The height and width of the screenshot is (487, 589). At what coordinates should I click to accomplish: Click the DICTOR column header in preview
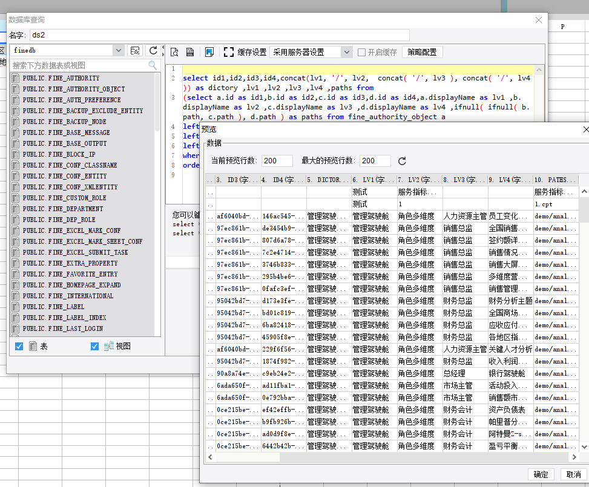[329, 180]
